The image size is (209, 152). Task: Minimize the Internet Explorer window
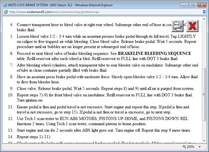[x=184, y=5]
